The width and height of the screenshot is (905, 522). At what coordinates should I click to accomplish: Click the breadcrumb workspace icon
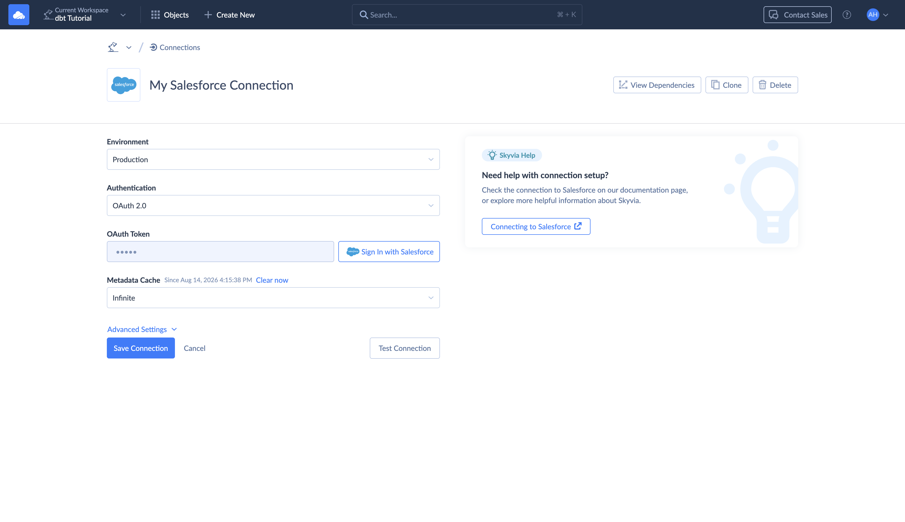113,47
